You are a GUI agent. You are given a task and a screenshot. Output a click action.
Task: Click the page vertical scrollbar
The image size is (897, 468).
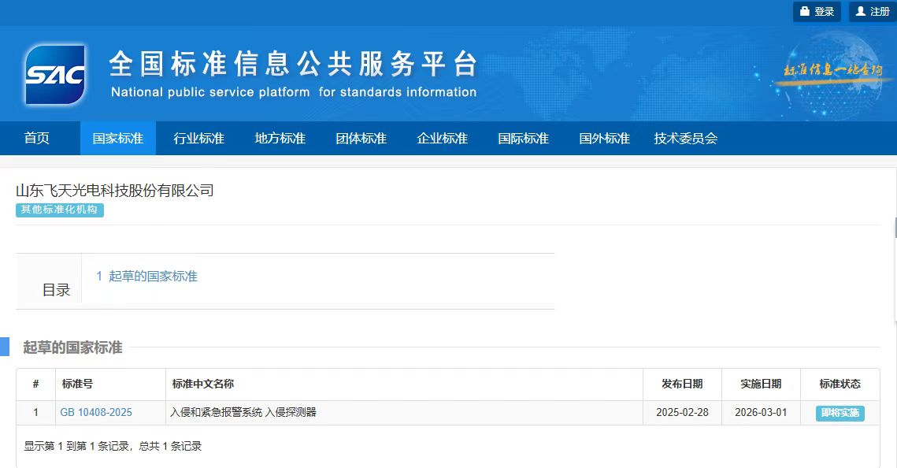click(x=895, y=228)
